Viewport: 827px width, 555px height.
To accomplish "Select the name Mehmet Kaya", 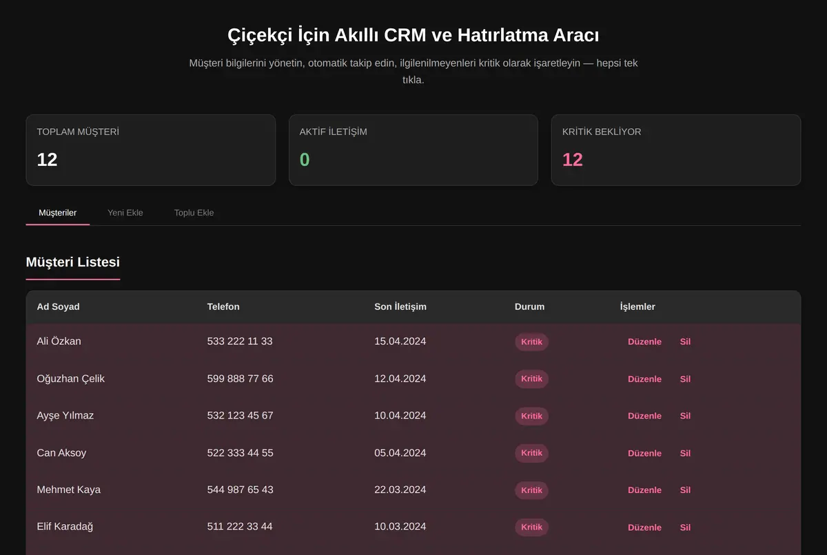I will click(68, 490).
